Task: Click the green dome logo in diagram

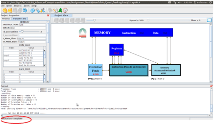Action: coord(83,33)
